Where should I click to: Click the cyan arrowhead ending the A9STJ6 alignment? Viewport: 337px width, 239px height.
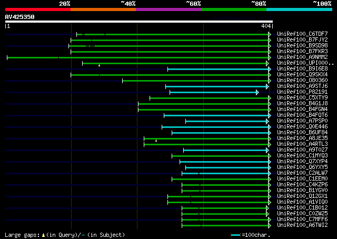(x=267, y=87)
